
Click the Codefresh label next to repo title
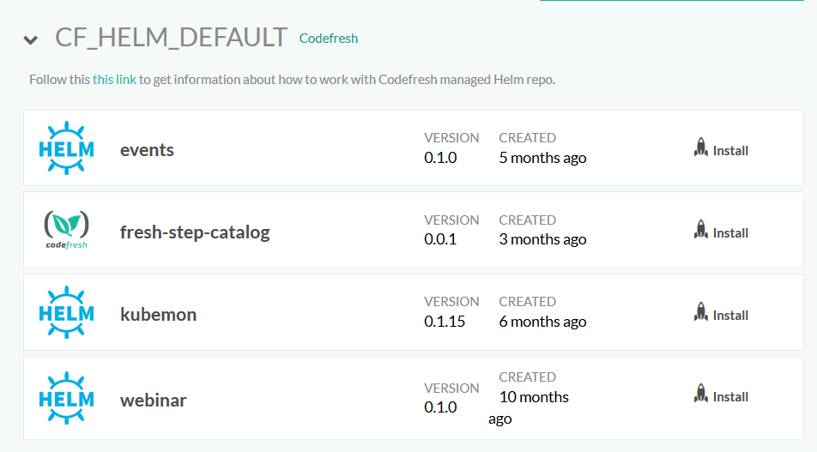[329, 39]
